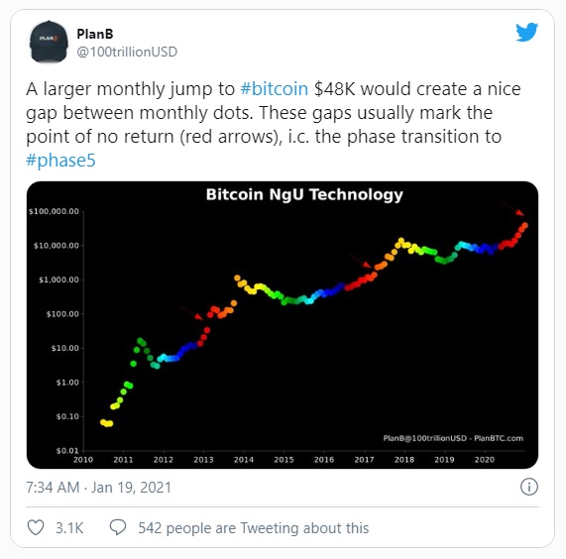Open the tweet info circle icon
566x559 pixels.
528,487
